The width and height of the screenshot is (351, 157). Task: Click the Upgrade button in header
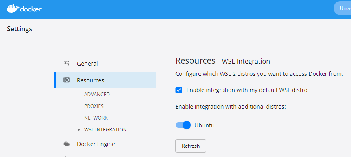[342, 9]
